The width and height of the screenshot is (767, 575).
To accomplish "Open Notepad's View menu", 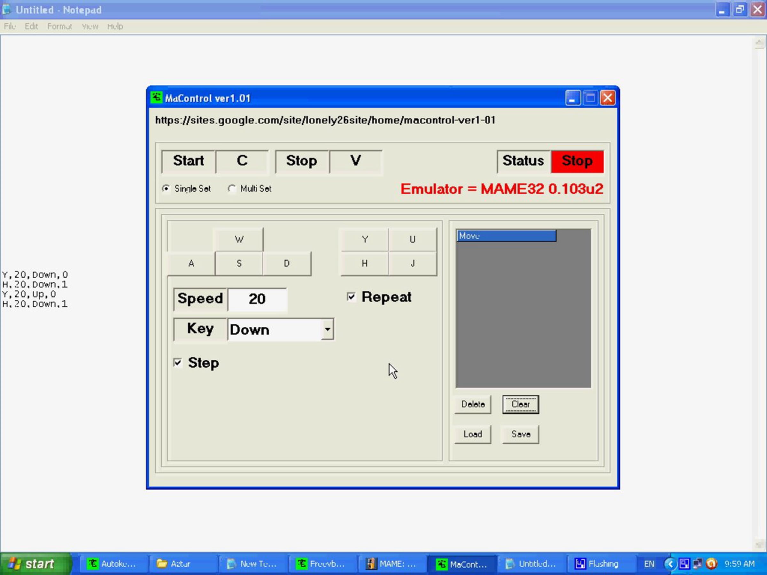I will 90,26.
